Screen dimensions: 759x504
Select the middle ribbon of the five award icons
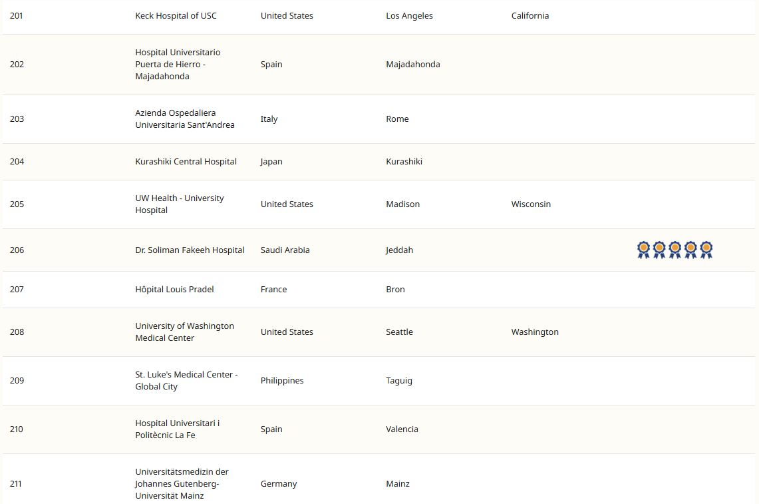pyautogui.click(x=675, y=250)
